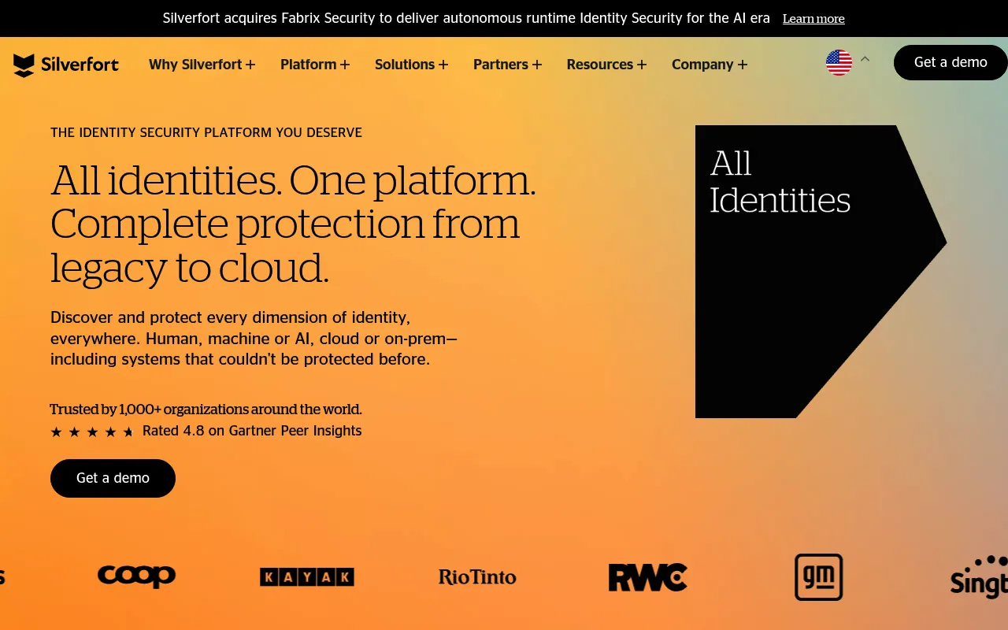This screenshot has width=1008, height=630.
Task: Open the Resources navigation menu
Action: (607, 65)
